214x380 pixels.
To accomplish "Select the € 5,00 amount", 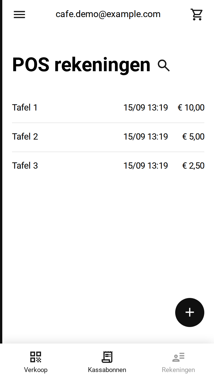I will 193,137.
